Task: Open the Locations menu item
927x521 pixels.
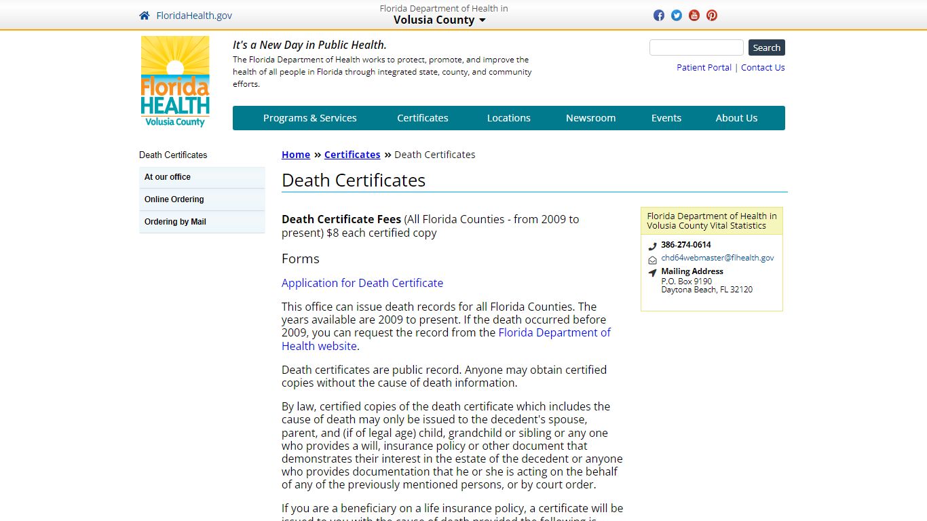Action: [509, 118]
